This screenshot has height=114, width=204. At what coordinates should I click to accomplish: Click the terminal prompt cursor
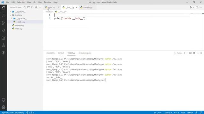(105, 80)
